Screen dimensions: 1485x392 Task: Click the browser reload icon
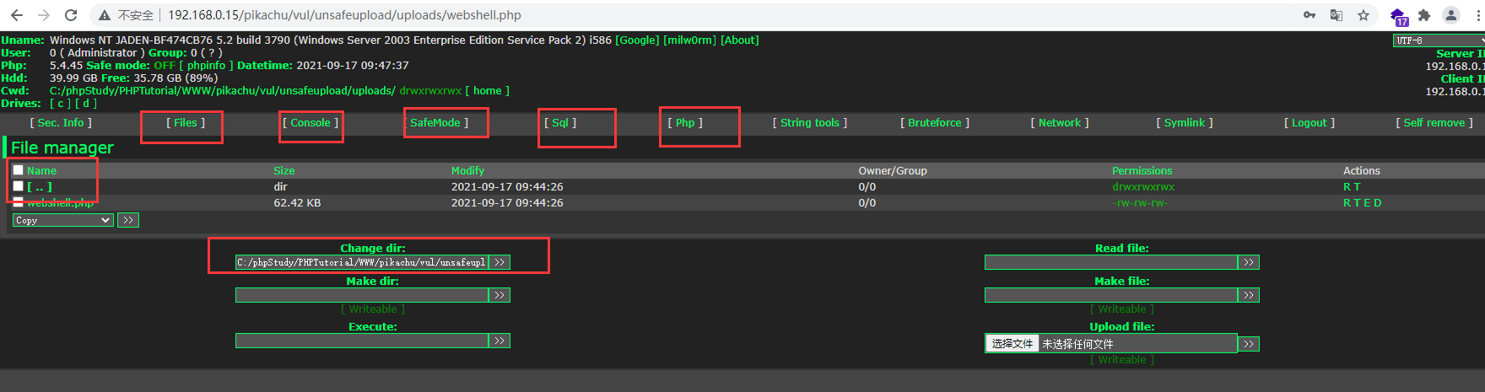[x=71, y=15]
